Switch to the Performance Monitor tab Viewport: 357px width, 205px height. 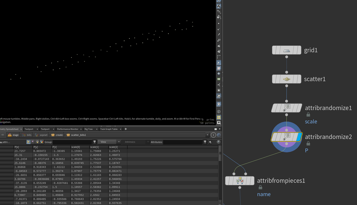[68, 129]
